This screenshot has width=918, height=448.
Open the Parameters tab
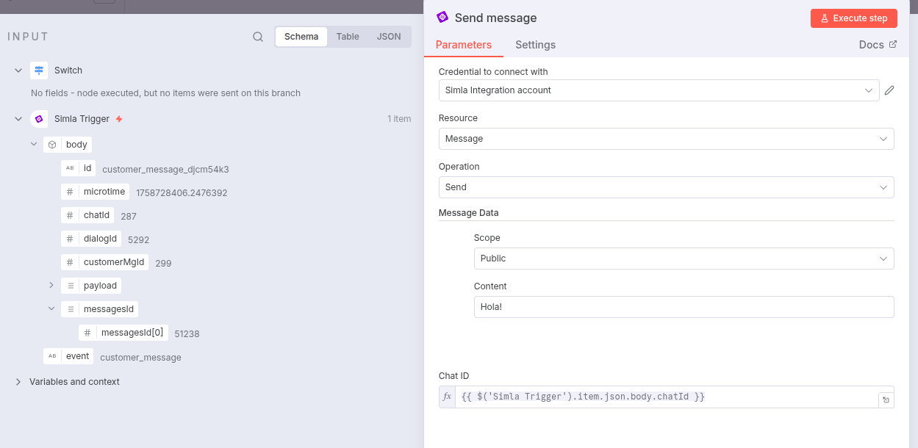point(464,45)
